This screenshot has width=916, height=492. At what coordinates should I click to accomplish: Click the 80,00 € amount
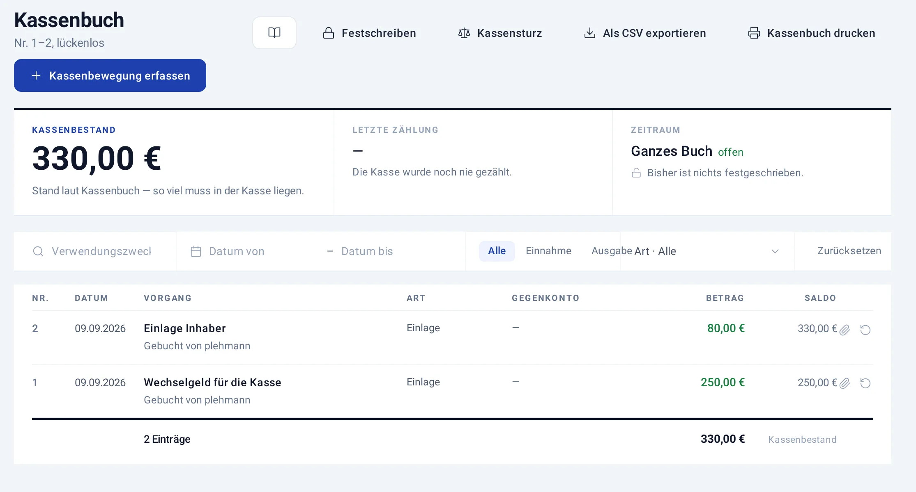(726, 328)
